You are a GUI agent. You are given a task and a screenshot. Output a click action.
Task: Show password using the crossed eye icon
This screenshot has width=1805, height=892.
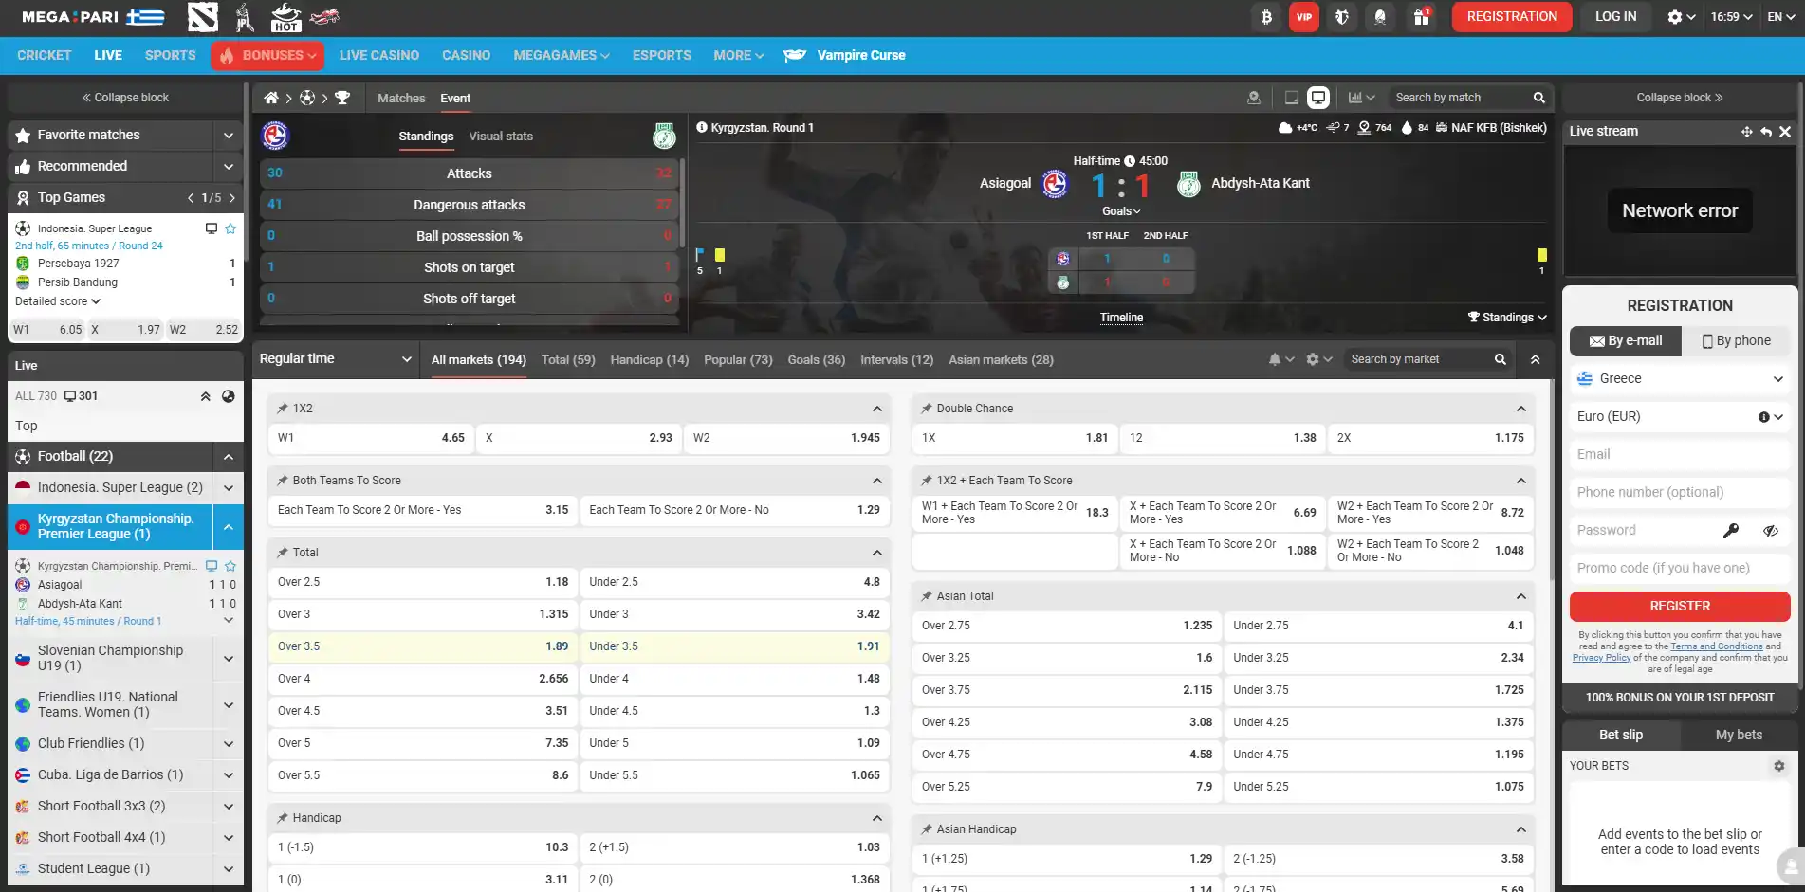(x=1771, y=531)
